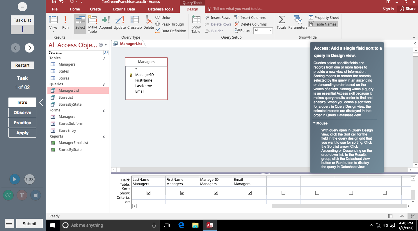Open Microsoft Edge from the taskbar

coord(181,225)
